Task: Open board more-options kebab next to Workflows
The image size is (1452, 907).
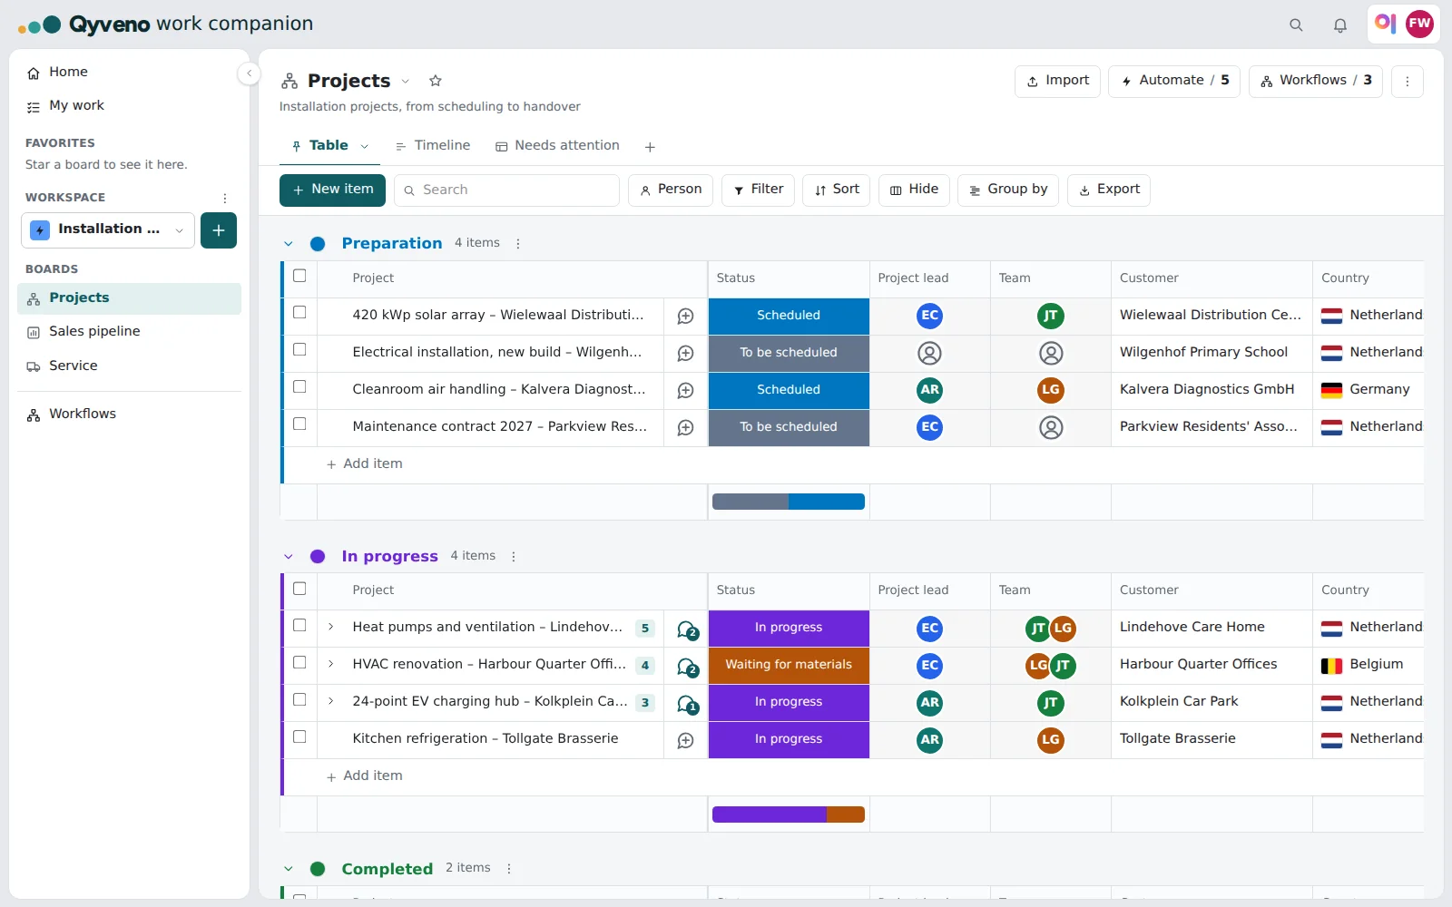Action: pos(1408,82)
